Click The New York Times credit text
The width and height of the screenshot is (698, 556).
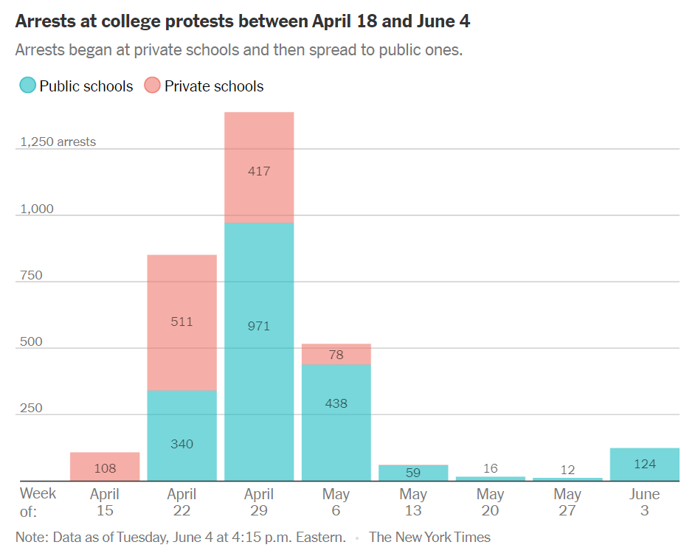[x=429, y=538]
